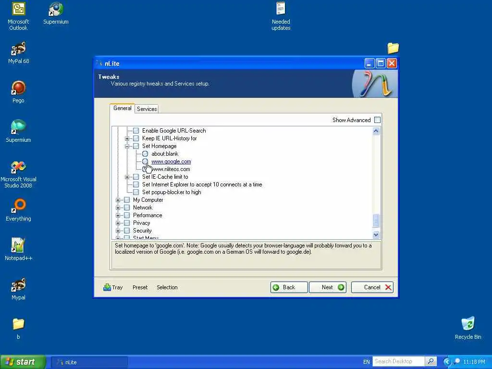Select the www.google.com radio button
The height and width of the screenshot is (369, 492).
[x=145, y=161]
